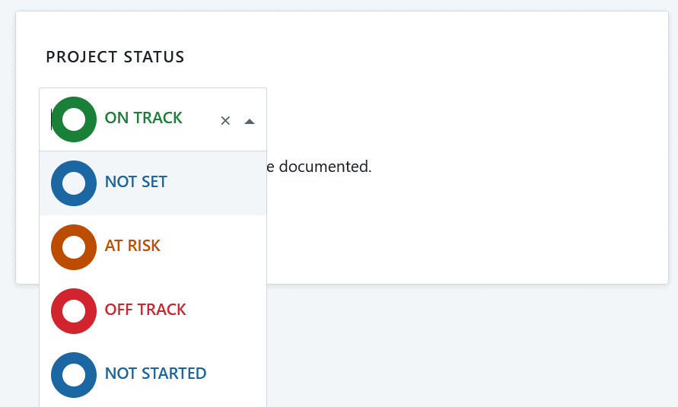Click the PROJECT STATUS heading
The width and height of the screenshot is (678, 407).
(x=115, y=57)
